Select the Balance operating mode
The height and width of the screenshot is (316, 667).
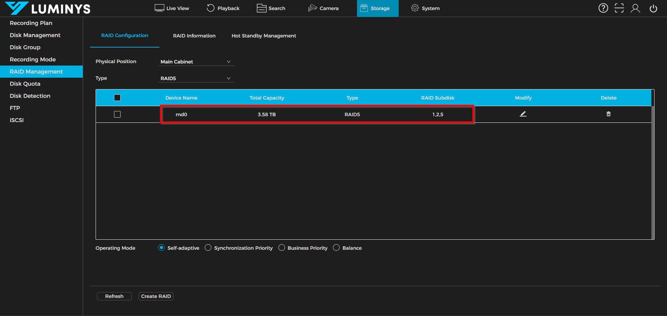click(336, 248)
